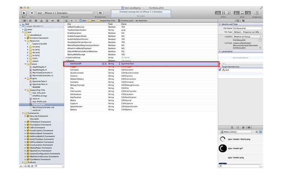Select AppDelegate.m in project navigator
281x176 pixels.
pos(40,70)
